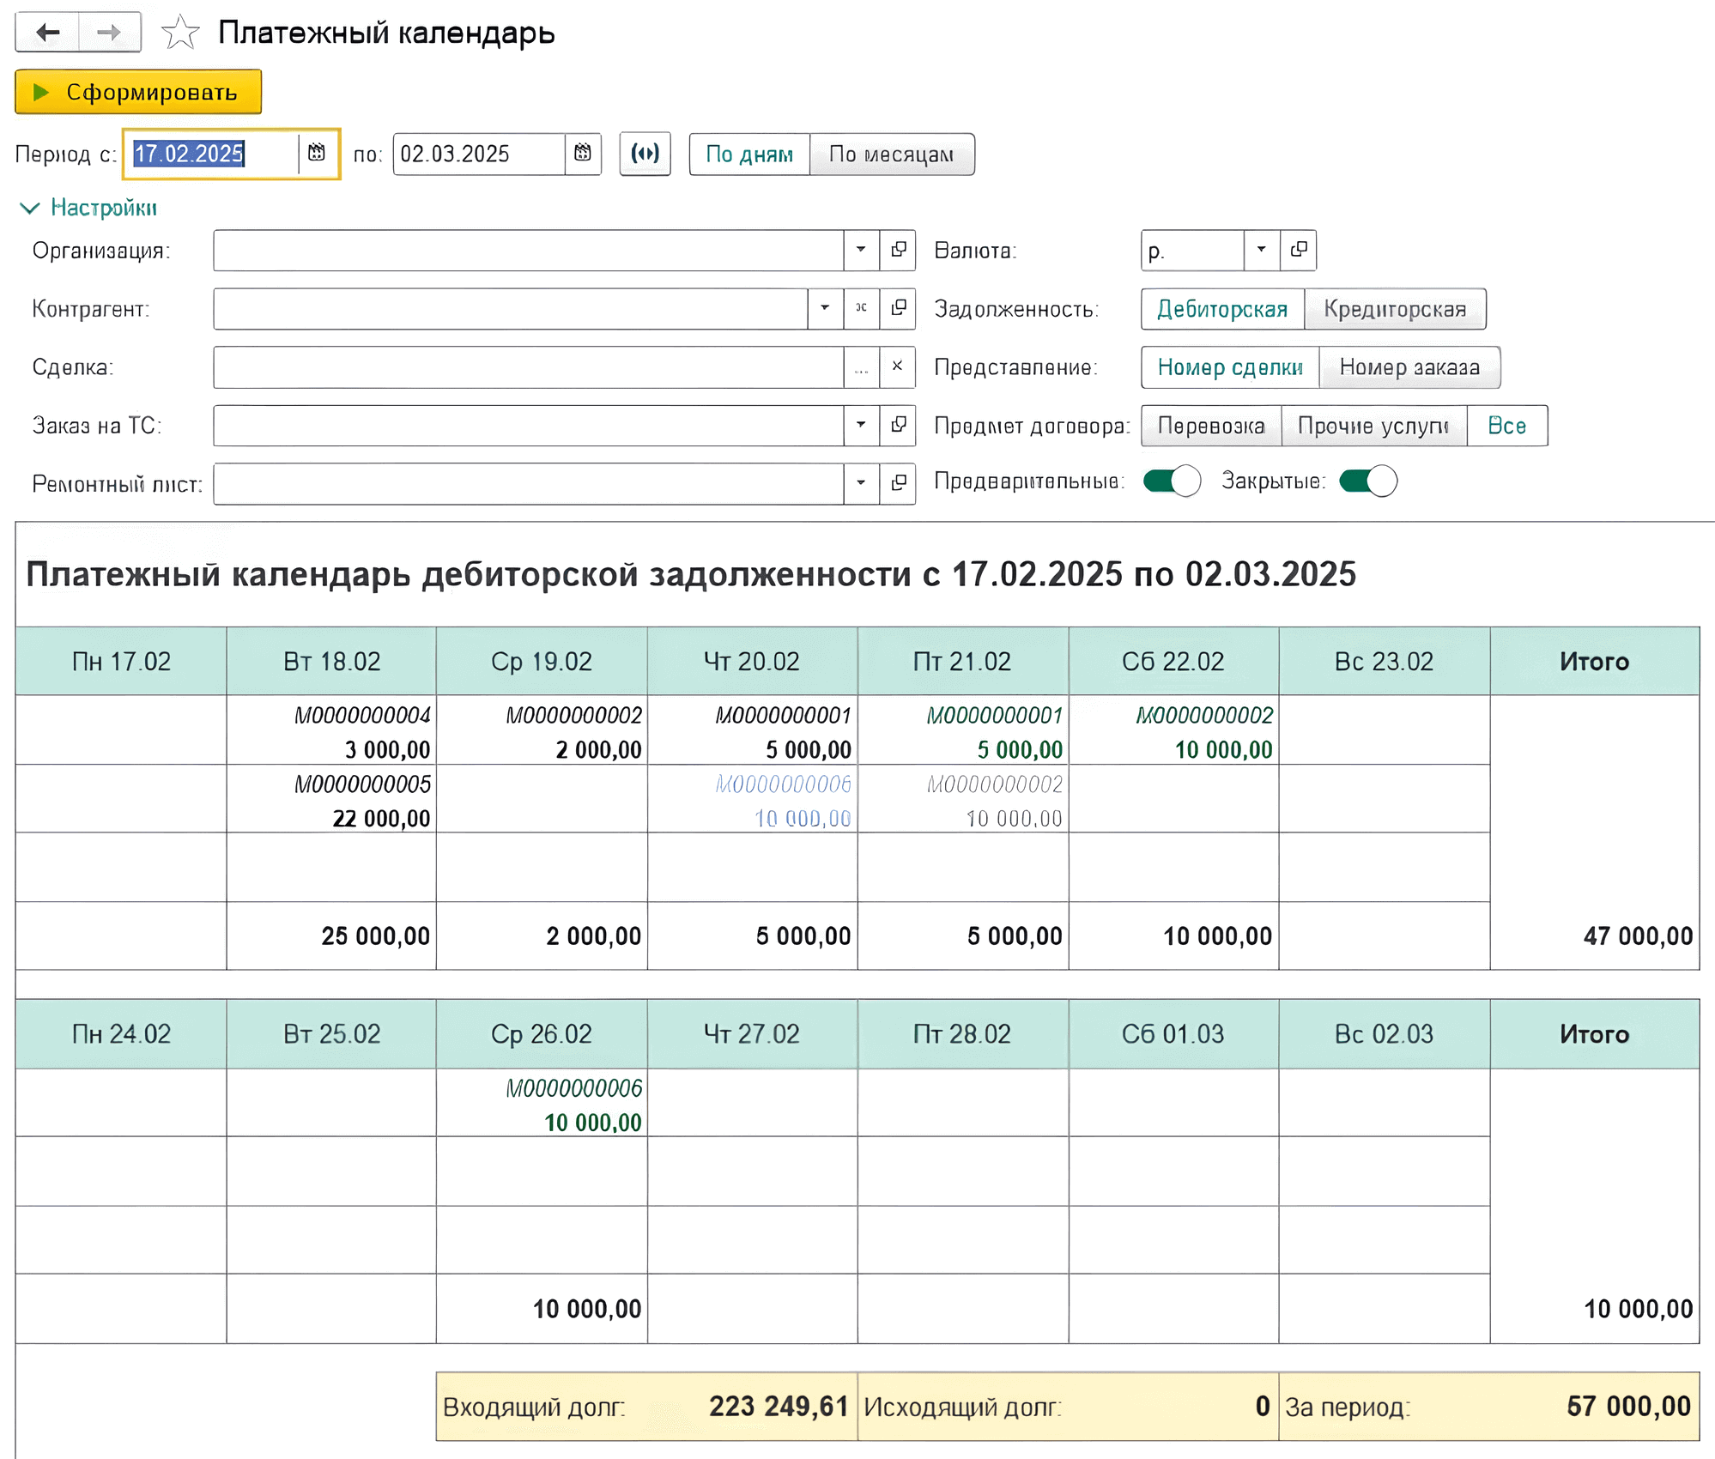Switch representation to Номер заказа
Screen dimensions: 1715x1459
tap(1409, 367)
